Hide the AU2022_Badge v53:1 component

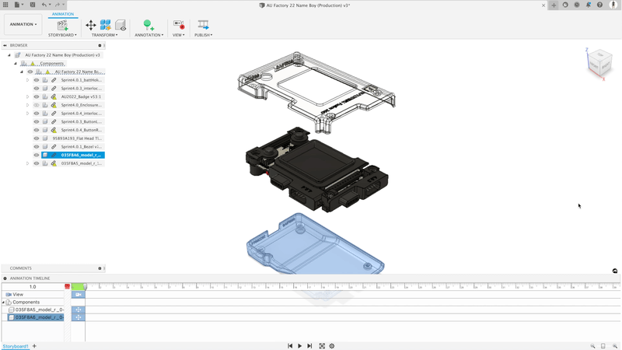click(x=37, y=97)
